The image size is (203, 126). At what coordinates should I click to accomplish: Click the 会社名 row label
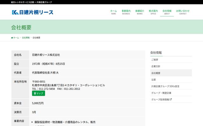18,55
